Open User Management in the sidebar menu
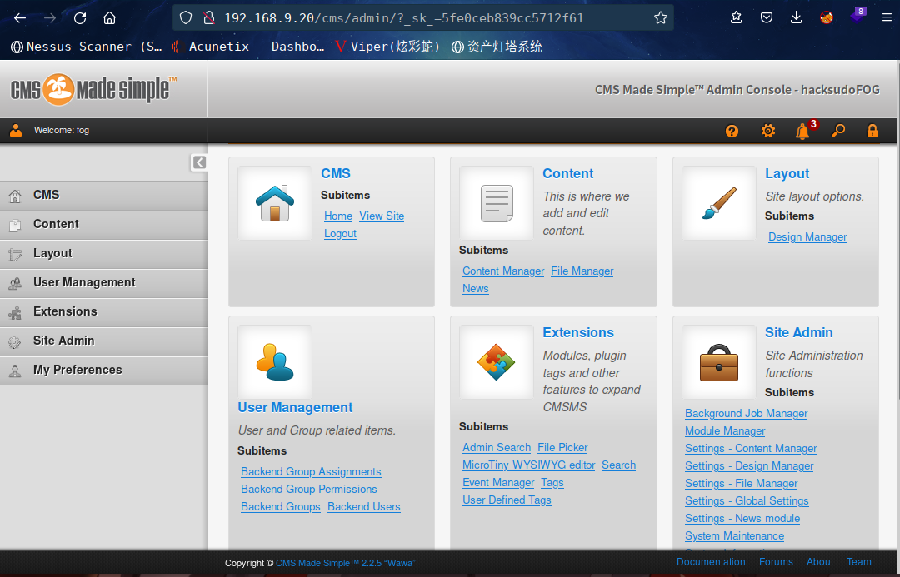This screenshot has width=900, height=577. (103, 283)
